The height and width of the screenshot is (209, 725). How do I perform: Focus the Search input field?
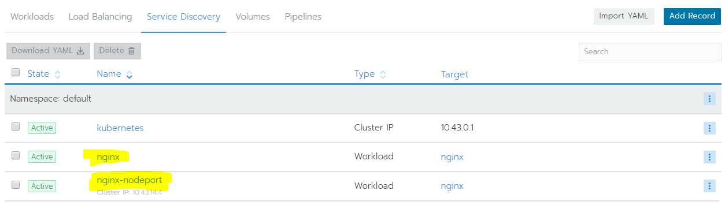point(650,51)
